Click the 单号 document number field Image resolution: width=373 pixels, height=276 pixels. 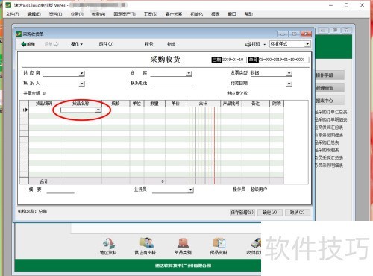[x=283, y=60]
